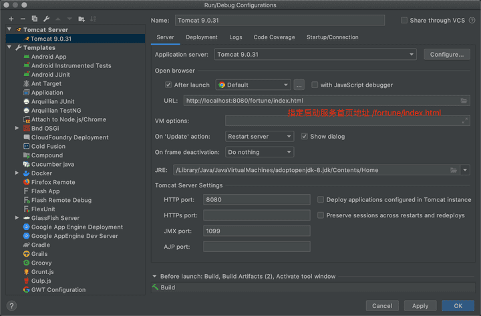
Task: Click the Add New Configuration plus icon
Action: 11,19
